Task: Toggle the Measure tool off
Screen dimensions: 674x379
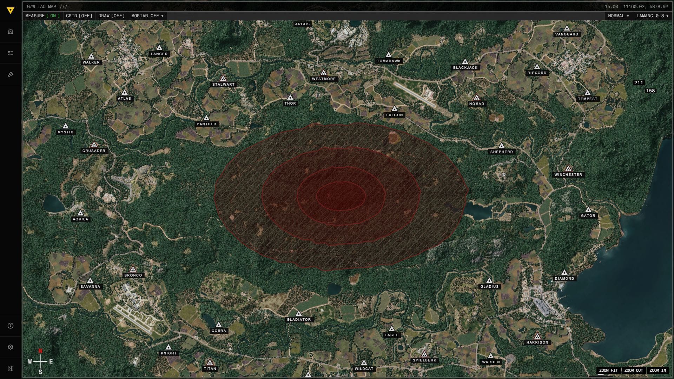Action: [42, 16]
